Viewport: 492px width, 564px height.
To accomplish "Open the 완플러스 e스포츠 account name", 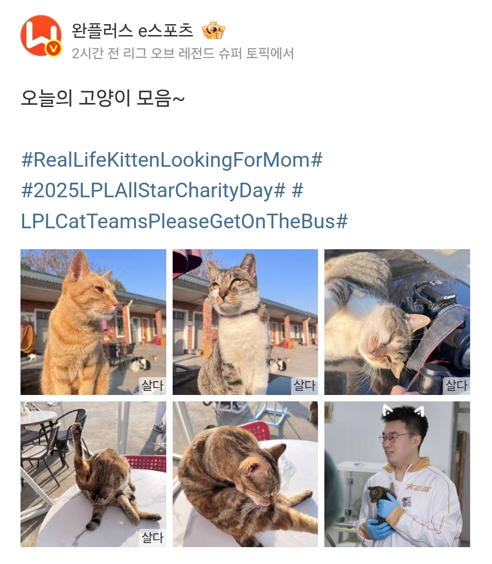I will point(133,31).
